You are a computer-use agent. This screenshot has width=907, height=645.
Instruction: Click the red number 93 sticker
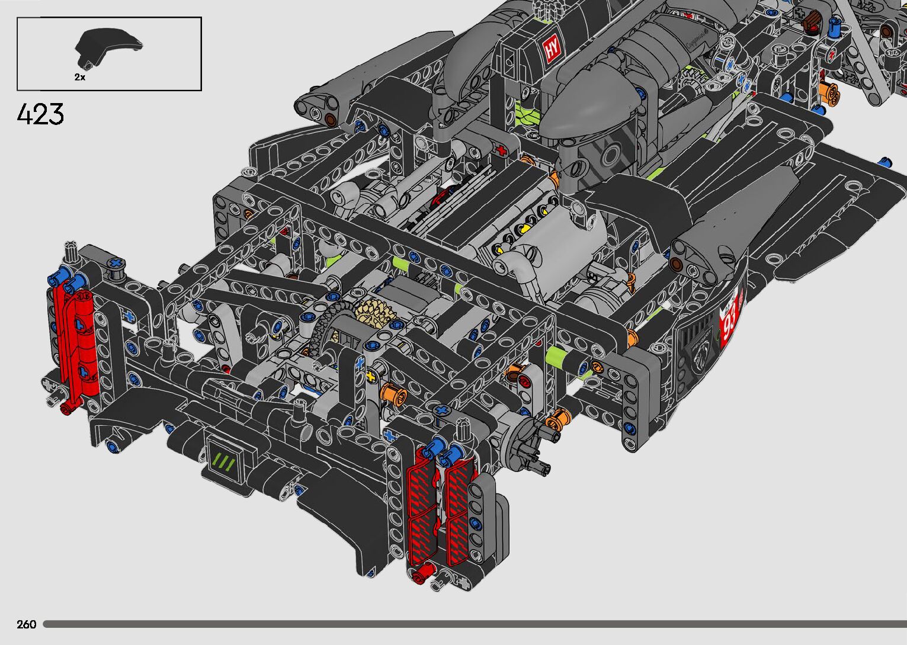tap(731, 323)
